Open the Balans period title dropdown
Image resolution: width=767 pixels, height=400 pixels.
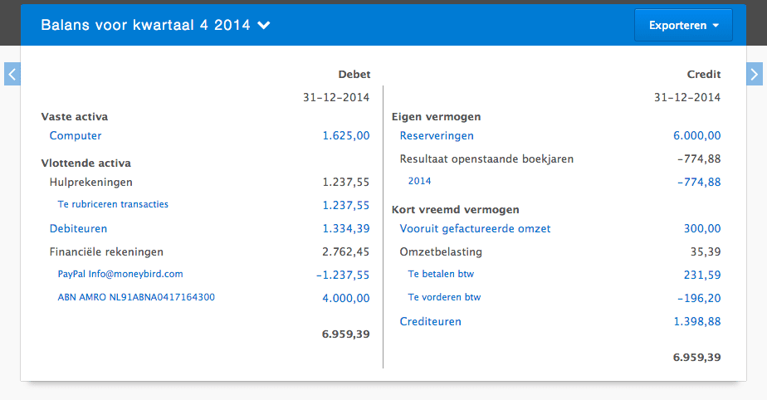156,25
